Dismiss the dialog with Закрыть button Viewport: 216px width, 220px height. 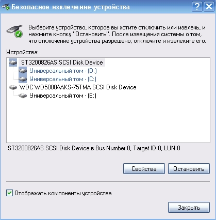tap(189, 208)
